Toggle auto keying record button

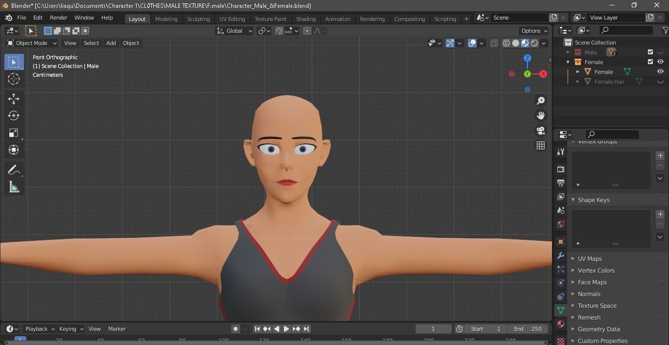pyautogui.click(x=236, y=329)
